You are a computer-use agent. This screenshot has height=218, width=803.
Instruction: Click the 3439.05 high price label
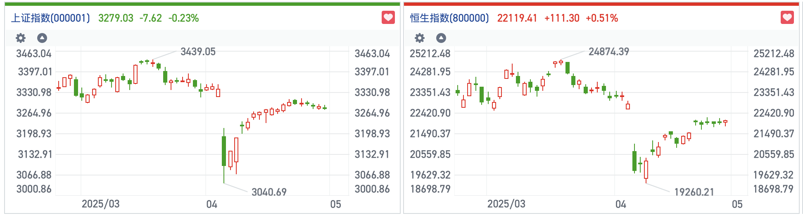(198, 52)
